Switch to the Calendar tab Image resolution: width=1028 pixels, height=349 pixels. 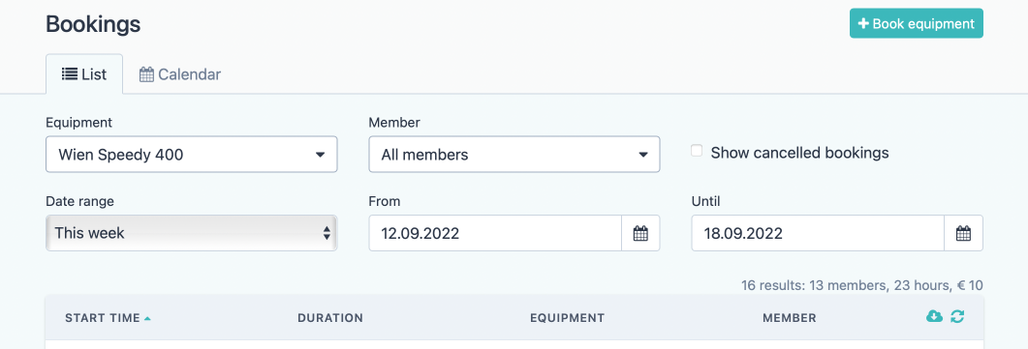click(x=179, y=74)
